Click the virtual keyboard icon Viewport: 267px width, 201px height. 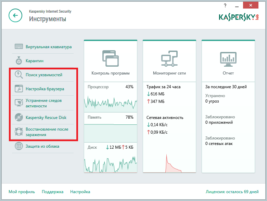click(x=19, y=46)
